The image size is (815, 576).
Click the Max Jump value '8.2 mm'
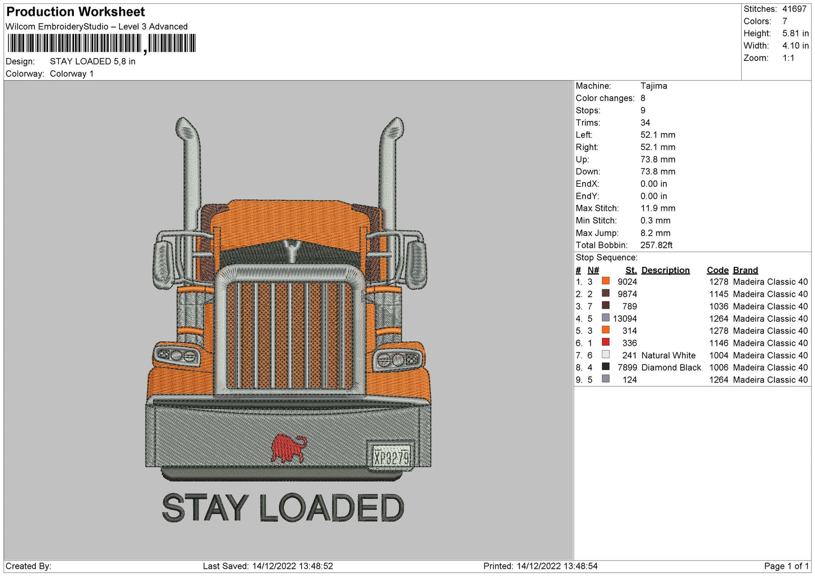[x=655, y=233]
